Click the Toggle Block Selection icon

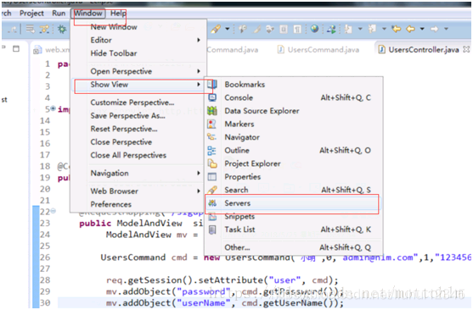(x=284, y=29)
